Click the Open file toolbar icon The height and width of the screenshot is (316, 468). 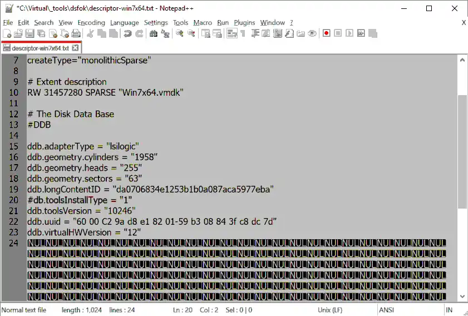click(18, 33)
